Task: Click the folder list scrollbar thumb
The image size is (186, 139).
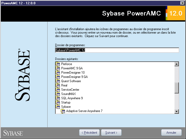Action: click(176, 88)
